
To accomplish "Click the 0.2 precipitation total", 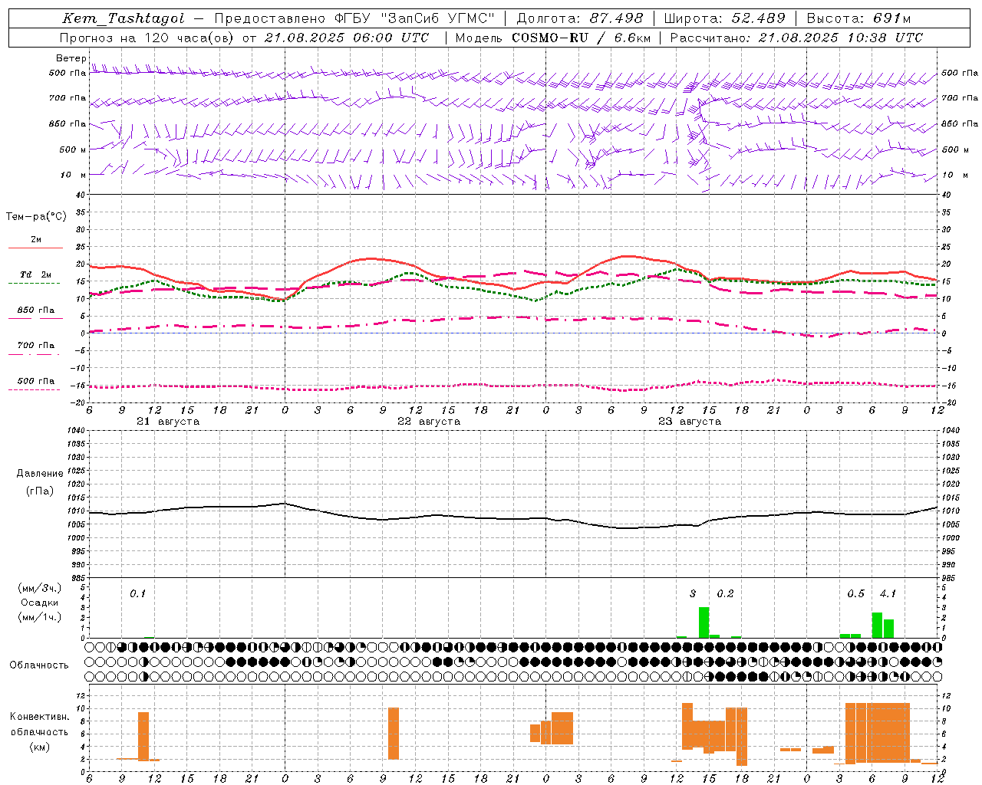I will [725, 593].
